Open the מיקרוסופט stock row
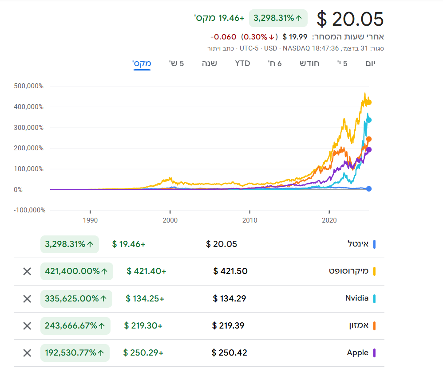The height and width of the screenshot is (368, 443). point(348,271)
